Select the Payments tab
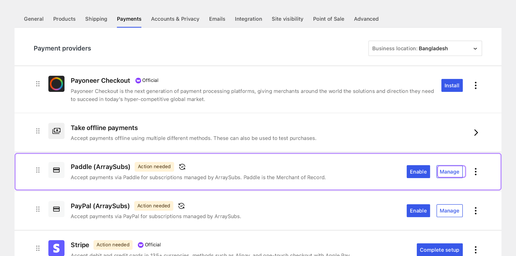Screen dimensions: 516x256 [129, 19]
